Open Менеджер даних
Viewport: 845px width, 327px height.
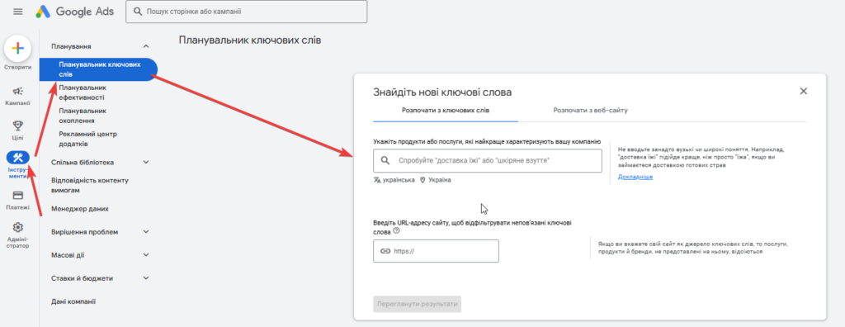80,208
